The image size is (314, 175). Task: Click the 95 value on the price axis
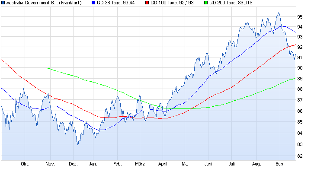click(300, 16)
